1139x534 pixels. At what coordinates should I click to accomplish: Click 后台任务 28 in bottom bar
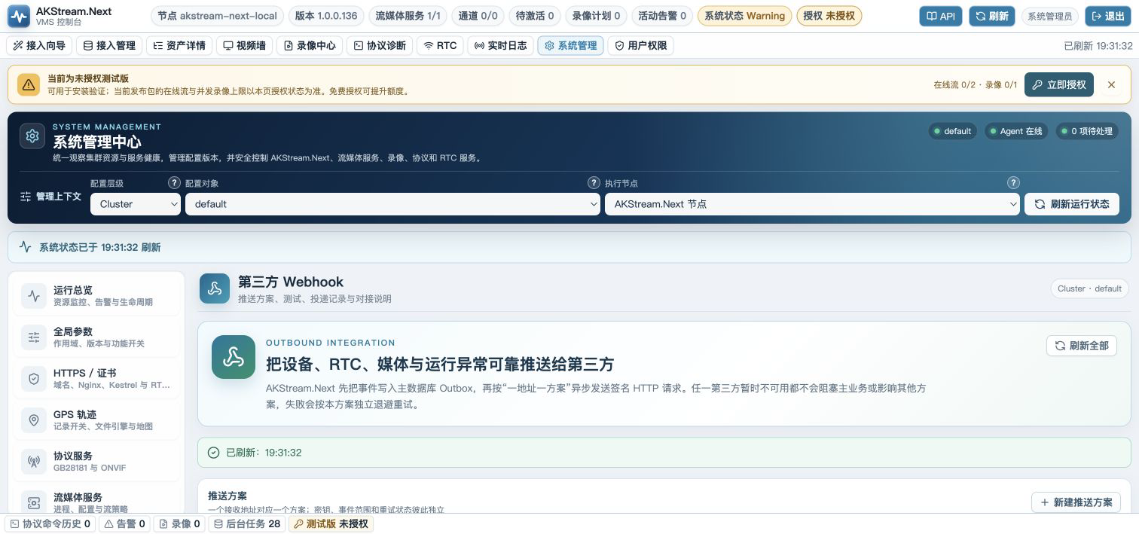tap(247, 523)
